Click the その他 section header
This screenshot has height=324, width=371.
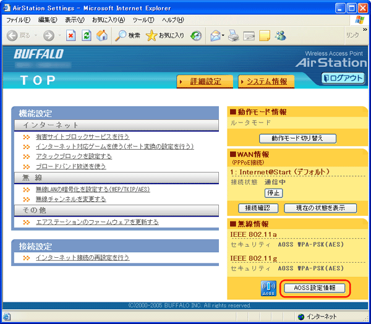(x=116, y=210)
